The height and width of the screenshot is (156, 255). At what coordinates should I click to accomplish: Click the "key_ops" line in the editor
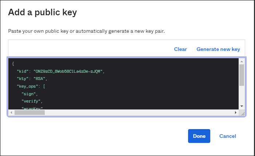(31, 86)
